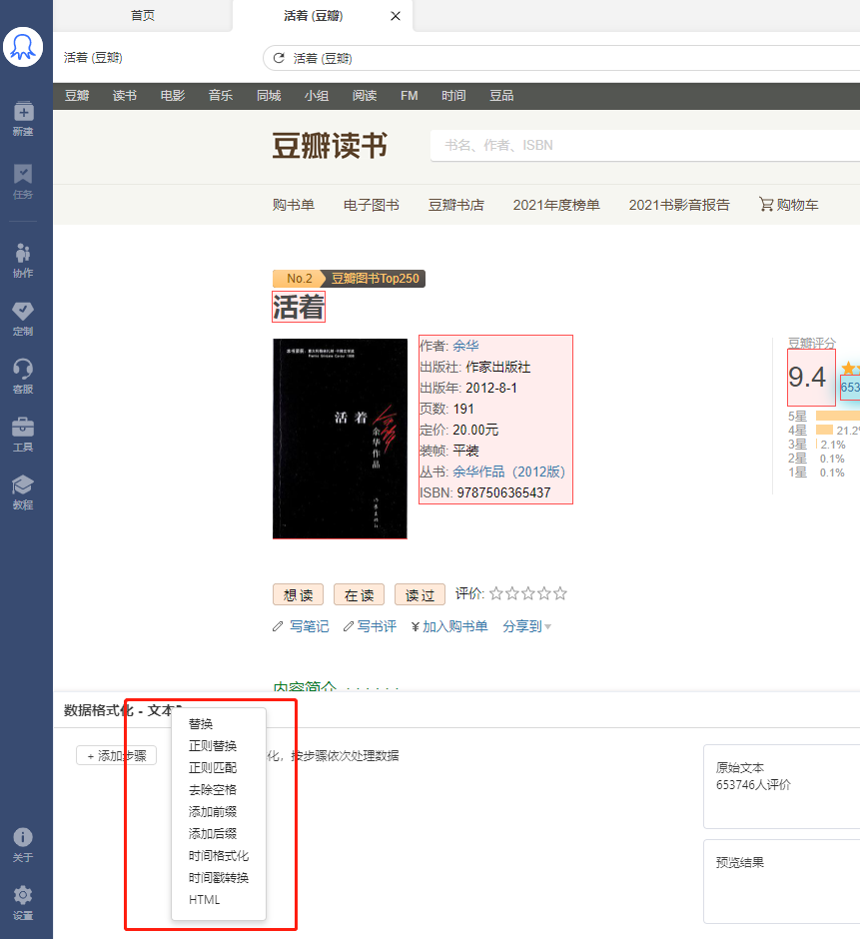Click the 购物车 cart icon

point(766,204)
